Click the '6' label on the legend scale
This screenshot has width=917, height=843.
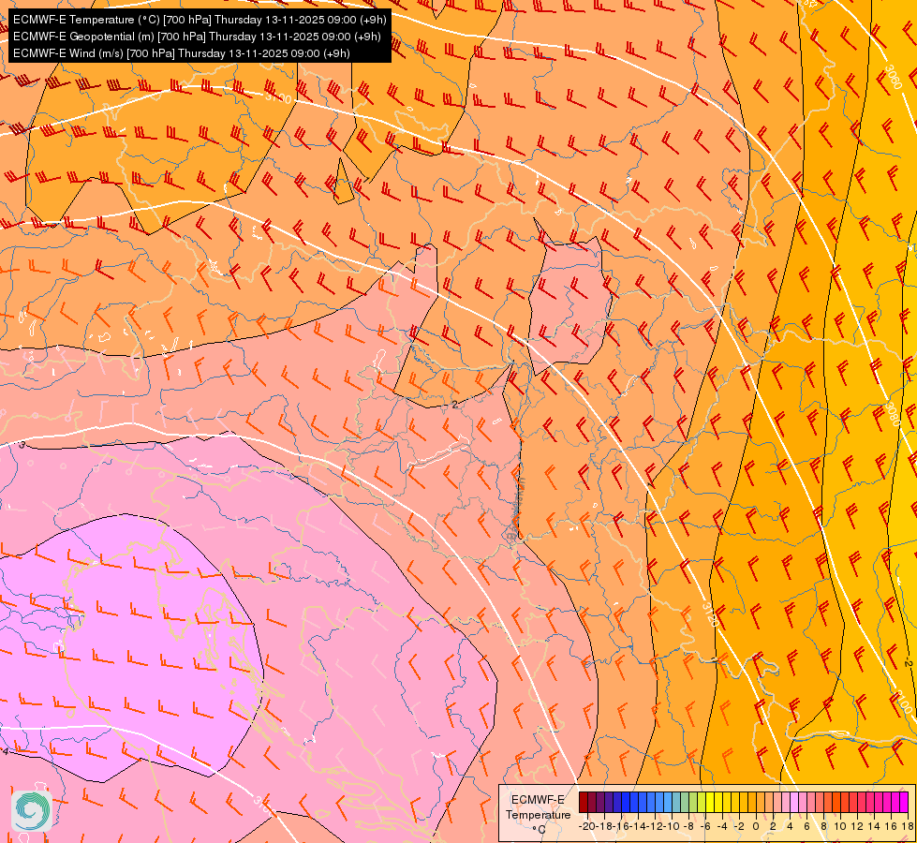806,826
